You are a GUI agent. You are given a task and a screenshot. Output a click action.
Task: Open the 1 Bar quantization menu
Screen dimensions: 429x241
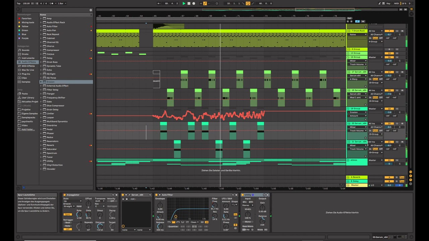pos(62,3)
